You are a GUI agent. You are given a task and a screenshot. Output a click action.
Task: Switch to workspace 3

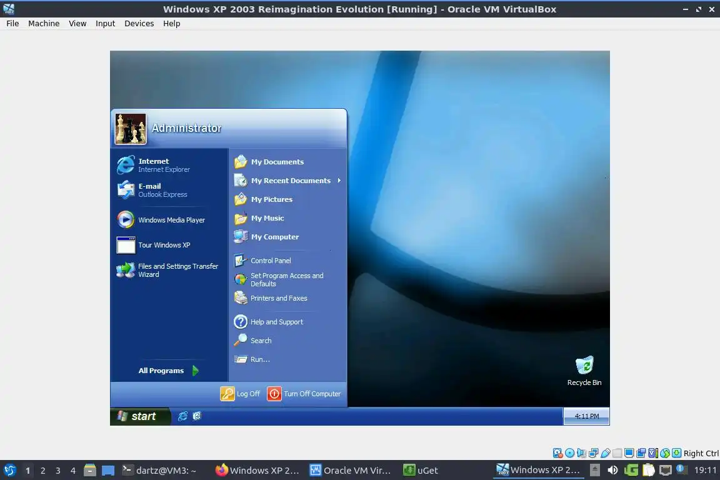pyautogui.click(x=58, y=471)
